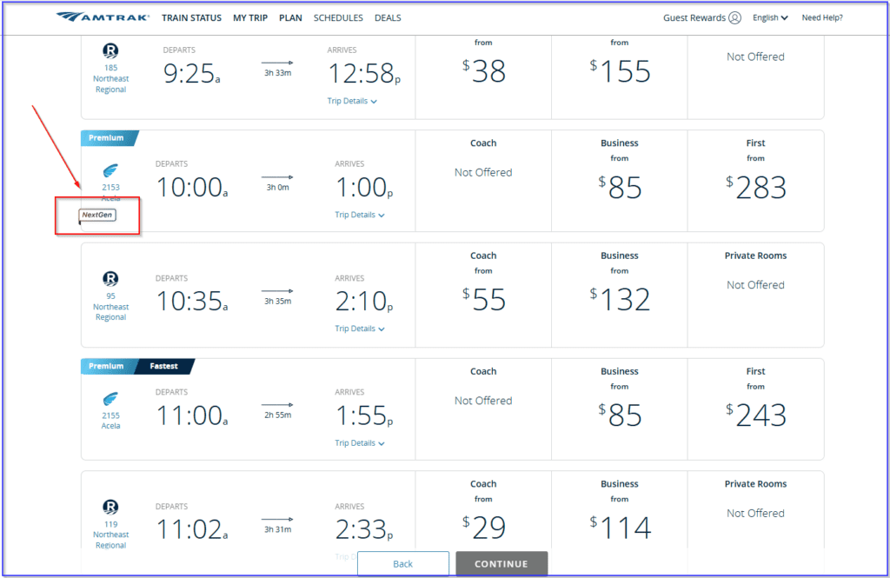This screenshot has height=578, width=890.
Task: Open the 95 Northeast Regional train link
Action: pyautogui.click(x=110, y=307)
